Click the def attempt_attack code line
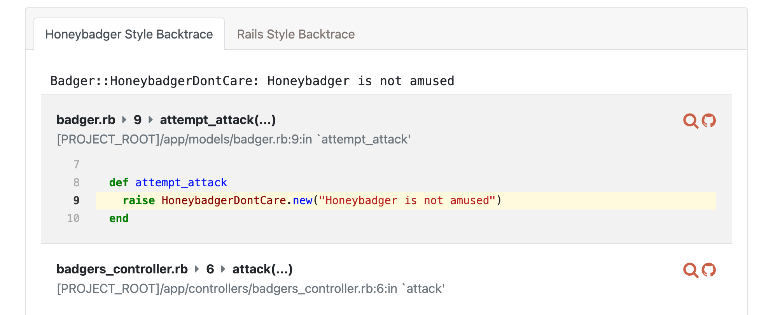Image resolution: width=773 pixels, height=315 pixels. [168, 183]
